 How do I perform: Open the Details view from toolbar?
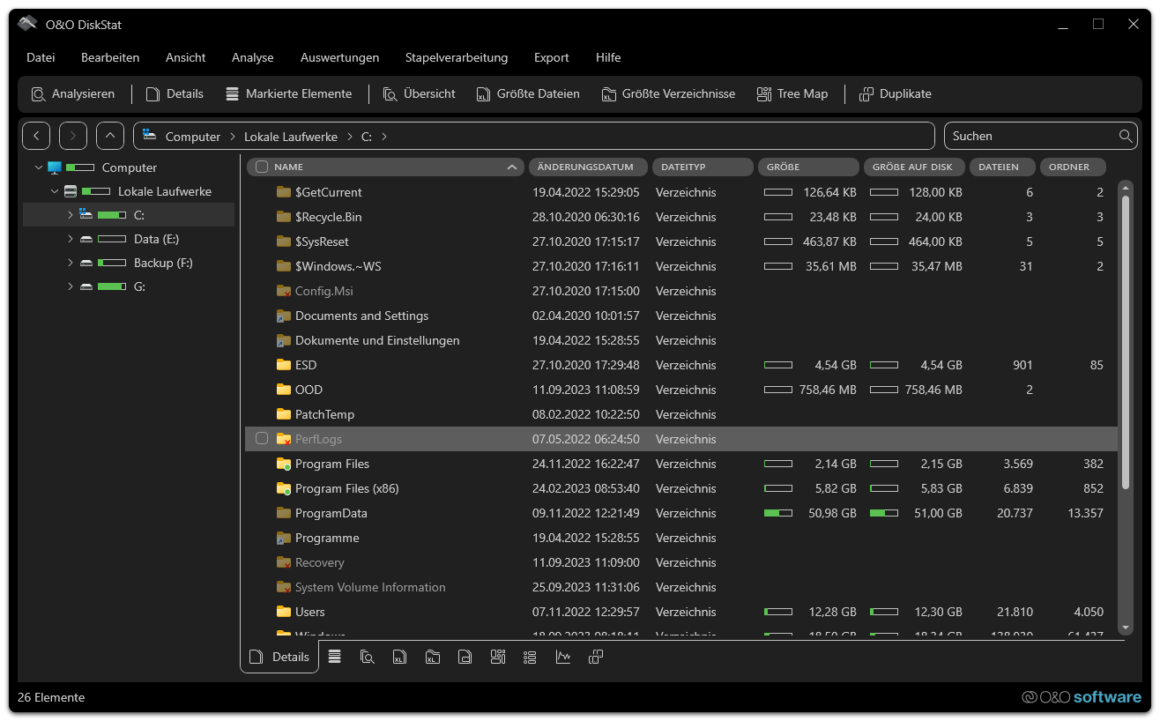point(175,93)
